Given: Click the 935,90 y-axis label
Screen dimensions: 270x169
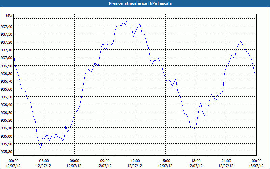Looking at the screenshot, I should [x=6, y=144].
